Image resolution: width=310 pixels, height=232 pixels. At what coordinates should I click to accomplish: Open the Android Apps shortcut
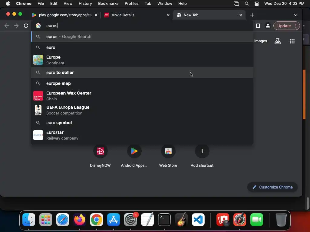tap(134, 156)
